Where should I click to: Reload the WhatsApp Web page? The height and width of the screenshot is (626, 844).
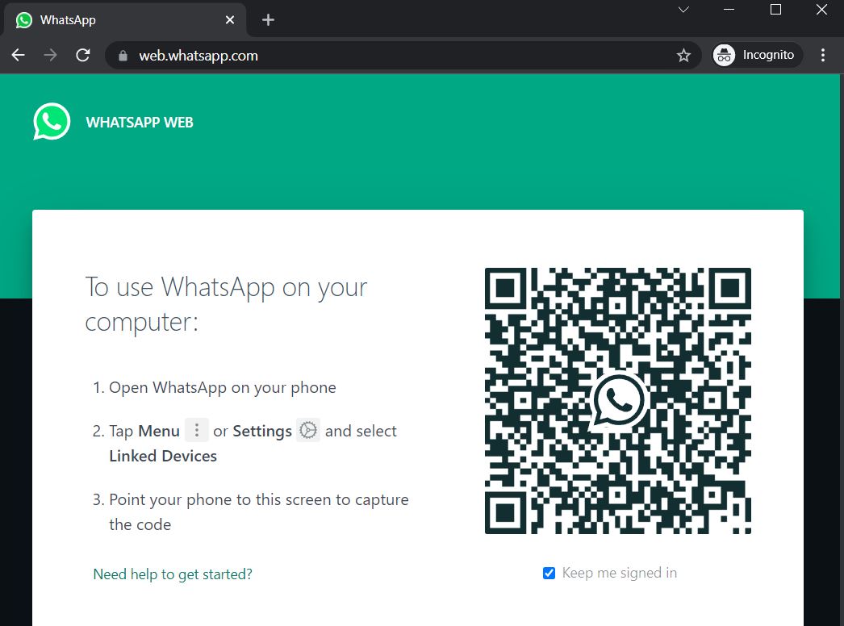(82, 55)
